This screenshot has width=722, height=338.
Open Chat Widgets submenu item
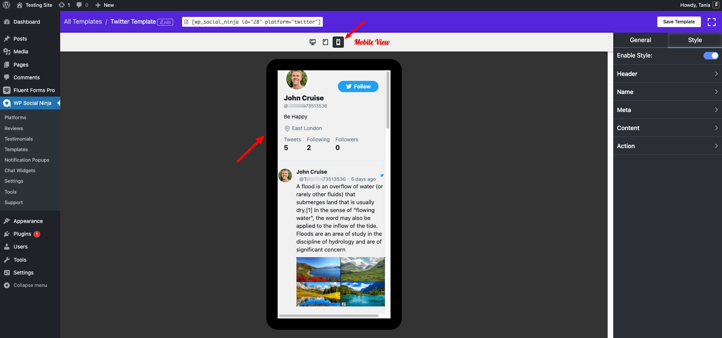pyautogui.click(x=20, y=170)
